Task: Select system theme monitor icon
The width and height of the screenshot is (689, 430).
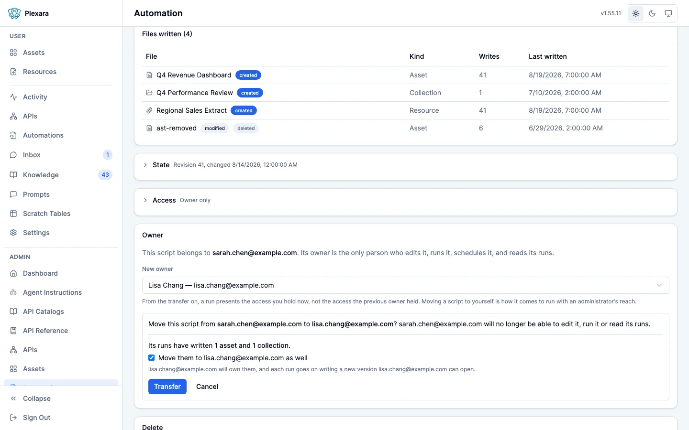Action: click(x=668, y=13)
